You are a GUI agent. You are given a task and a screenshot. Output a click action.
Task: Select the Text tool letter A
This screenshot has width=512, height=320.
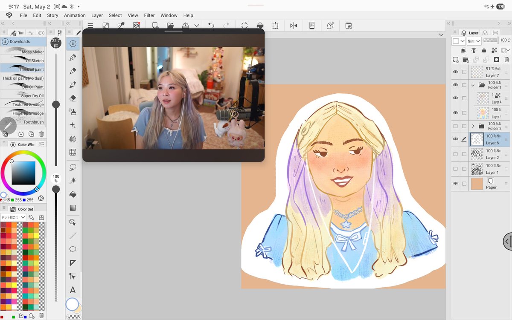click(x=73, y=290)
